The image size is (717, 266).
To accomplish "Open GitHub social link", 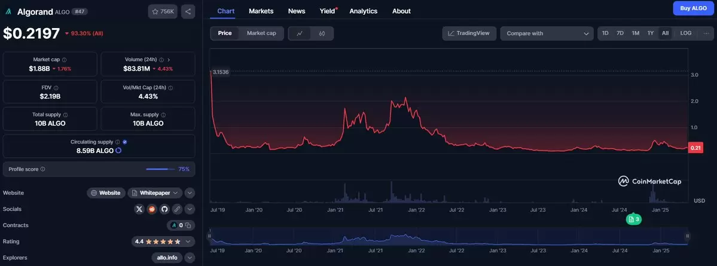I will click(x=164, y=209).
